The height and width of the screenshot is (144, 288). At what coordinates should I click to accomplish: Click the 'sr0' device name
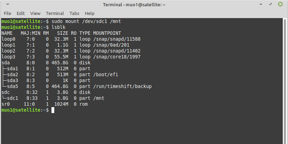[x=6, y=104]
